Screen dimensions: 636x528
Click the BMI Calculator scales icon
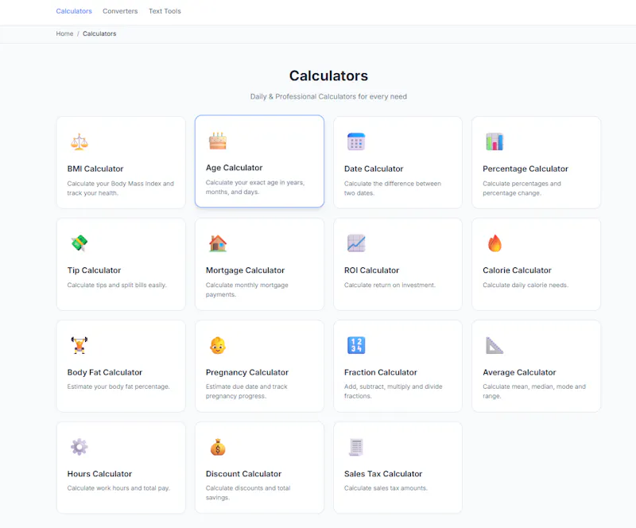point(79,142)
